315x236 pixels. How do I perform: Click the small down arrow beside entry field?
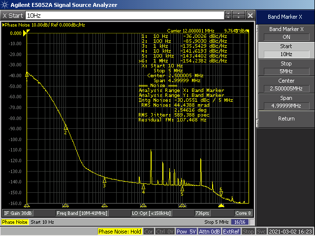[228, 18]
